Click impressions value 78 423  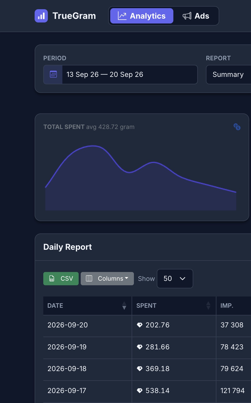232,347
